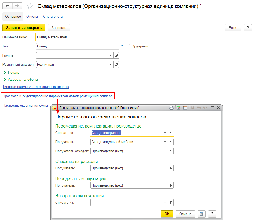This screenshot has width=255, height=220.
Task: Click the back navigation arrow
Action: [x=8, y=6]
